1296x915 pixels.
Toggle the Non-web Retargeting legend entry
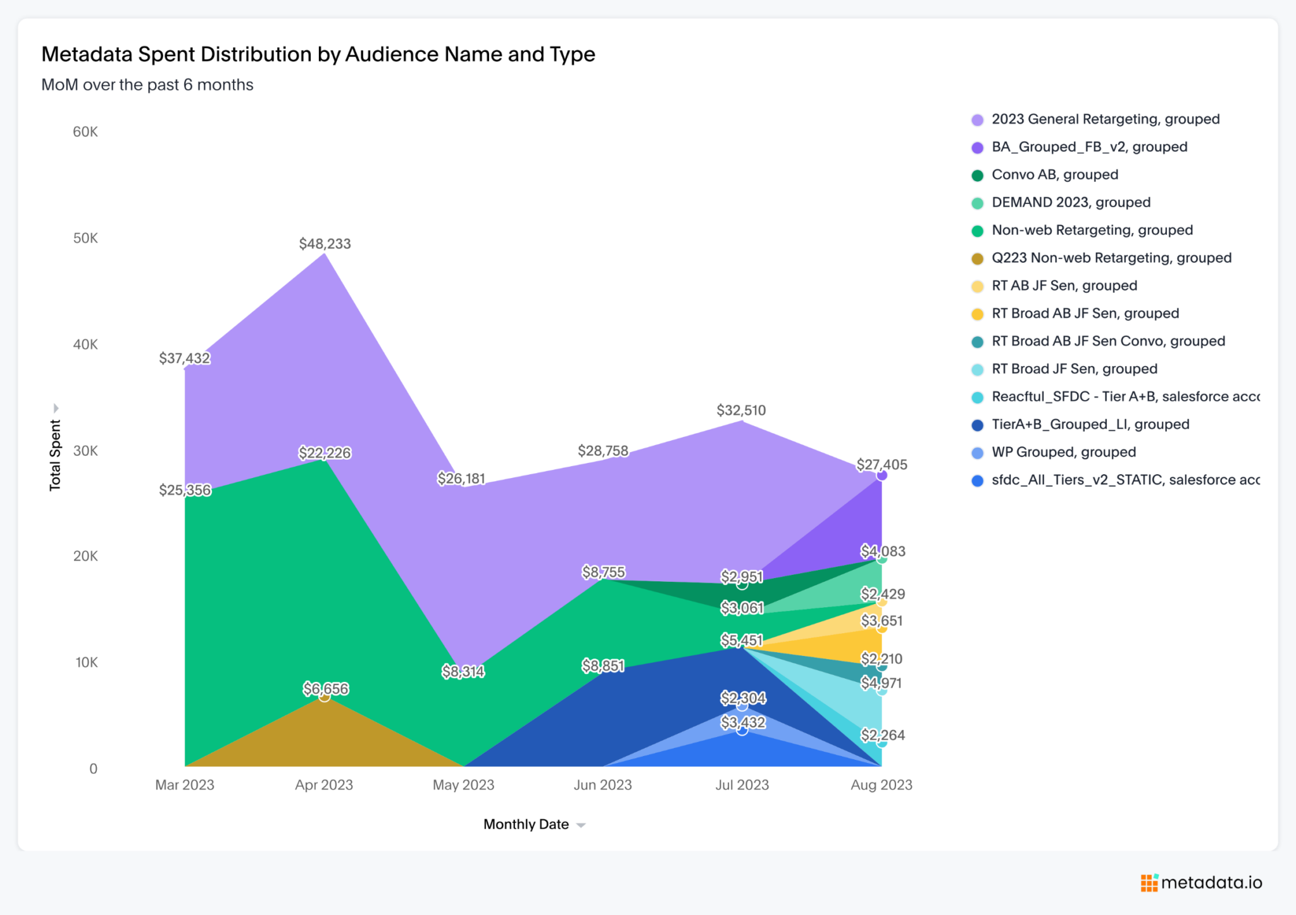click(1092, 230)
